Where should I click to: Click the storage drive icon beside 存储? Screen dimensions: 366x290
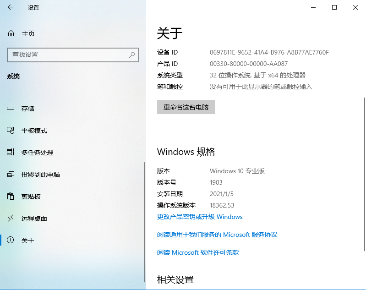click(x=11, y=108)
